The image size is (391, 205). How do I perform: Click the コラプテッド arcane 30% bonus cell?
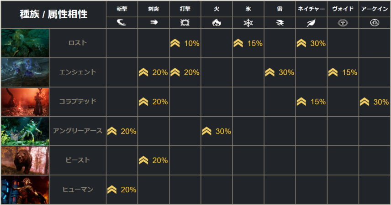pyautogui.click(x=375, y=102)
